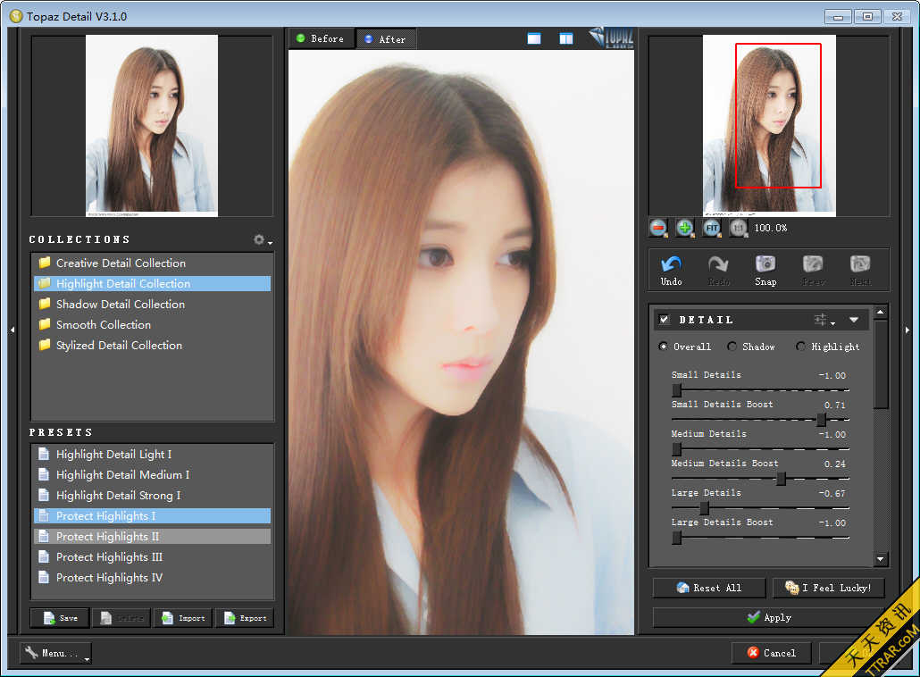This screenshot has height=677, width=920.
Task: Collapse the Detail panel arrow
Action: (854, 320)
